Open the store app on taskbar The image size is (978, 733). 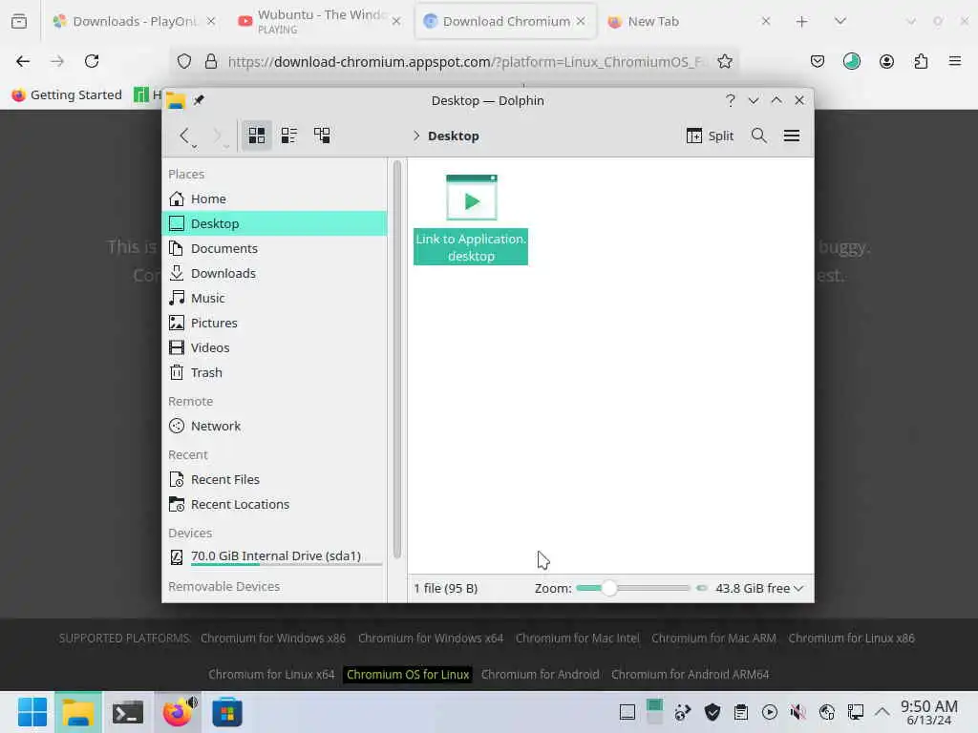(227, 712)
